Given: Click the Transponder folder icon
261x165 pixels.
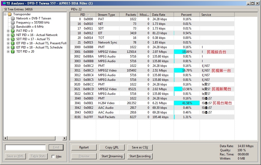Looking at the screenshot, I should click(10, 14).
